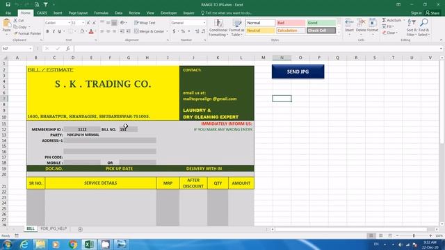Switch to the Developer tab
445x250 pixels.
(x=168, y=12)
